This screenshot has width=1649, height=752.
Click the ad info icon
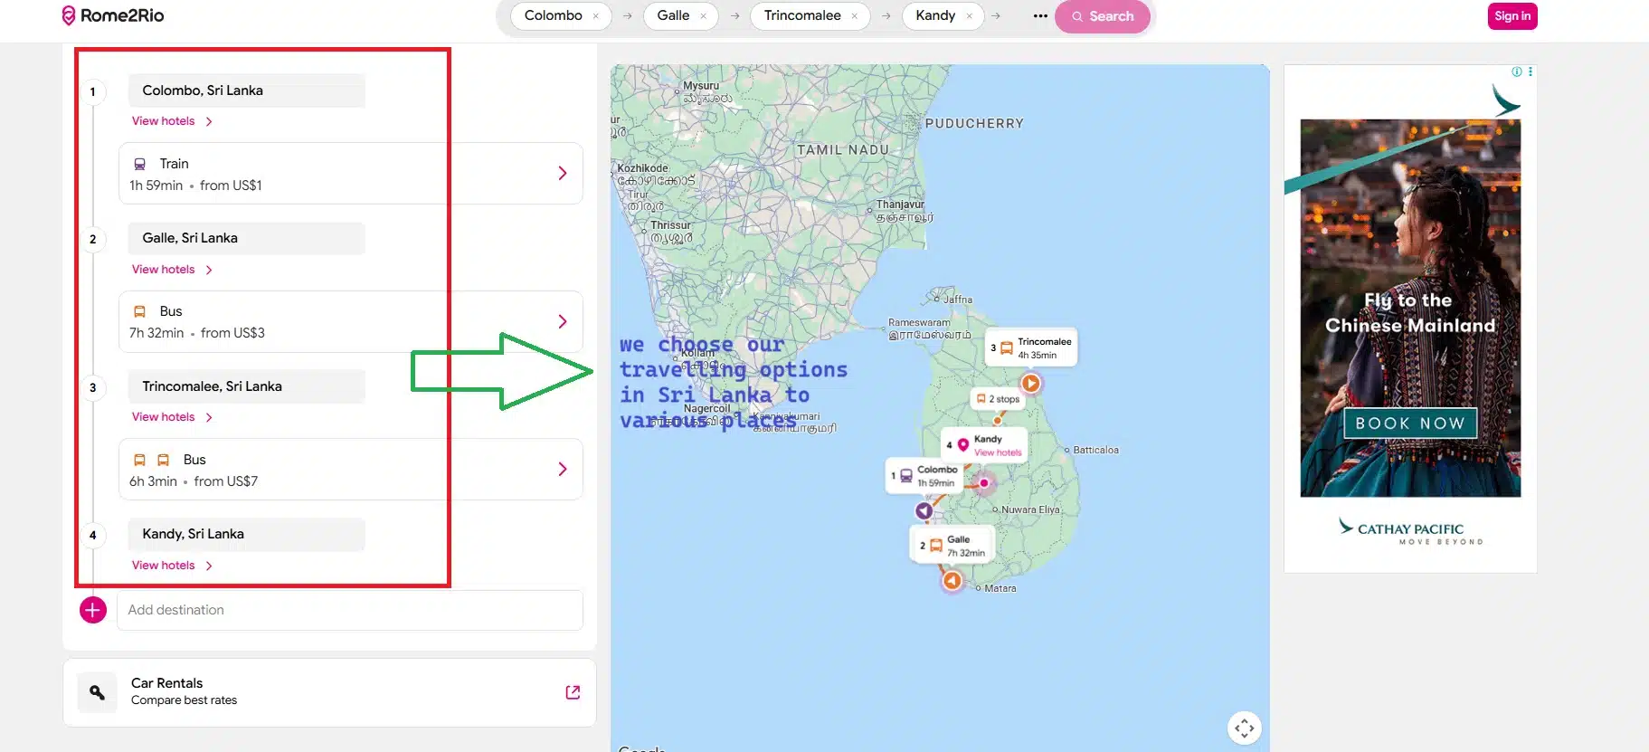click(1517, 71)
